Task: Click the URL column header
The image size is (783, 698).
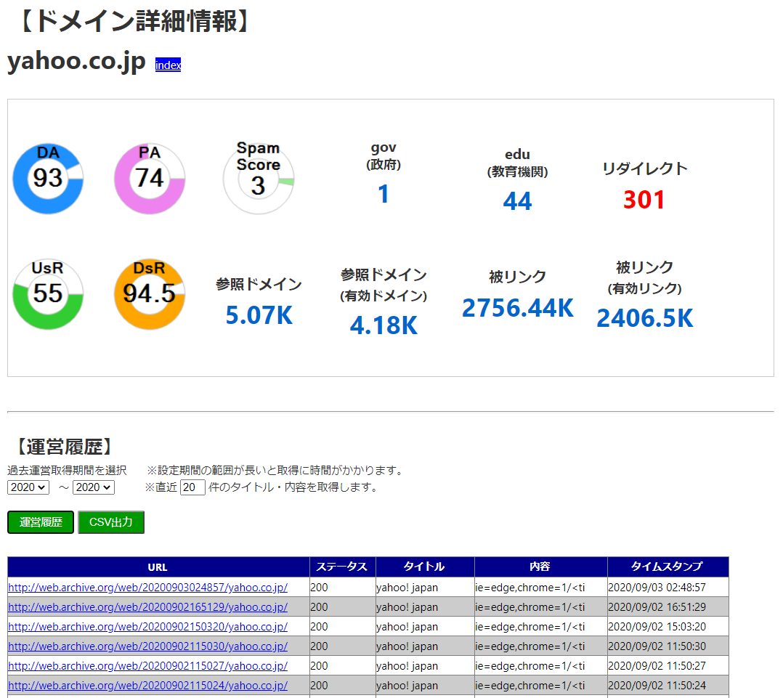Action: click(x=158, y=567)
